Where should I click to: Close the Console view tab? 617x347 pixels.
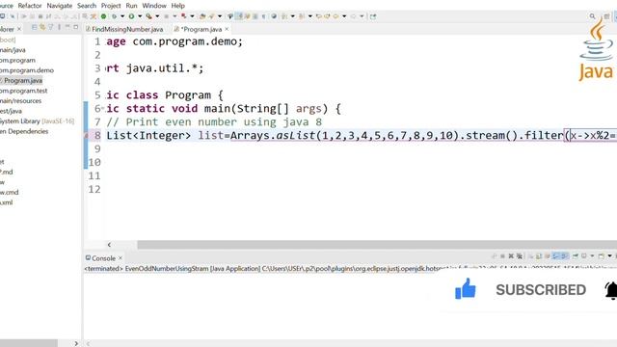121,258
